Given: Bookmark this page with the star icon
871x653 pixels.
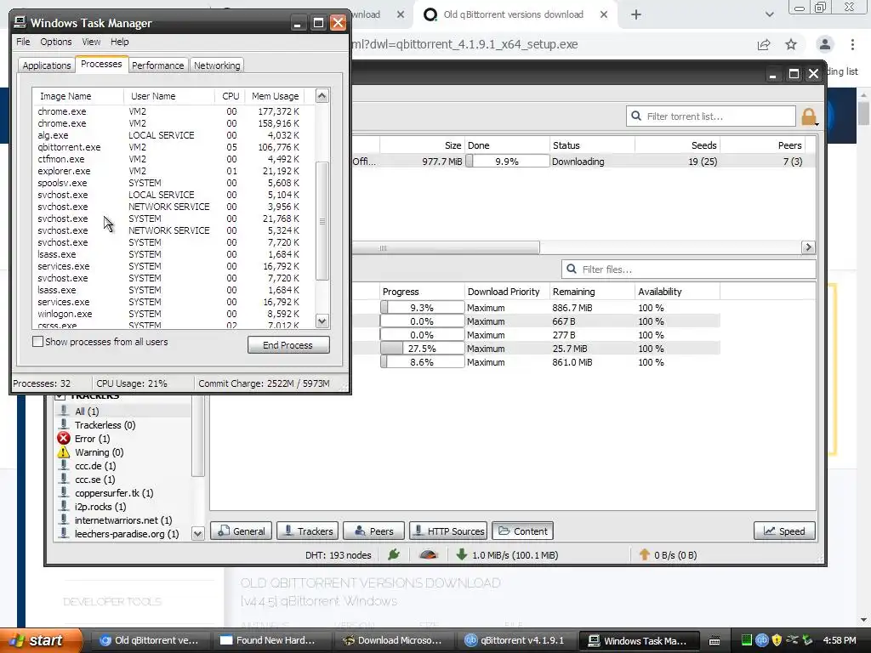Looking at the screenshot, I should [x=791, y=44].
